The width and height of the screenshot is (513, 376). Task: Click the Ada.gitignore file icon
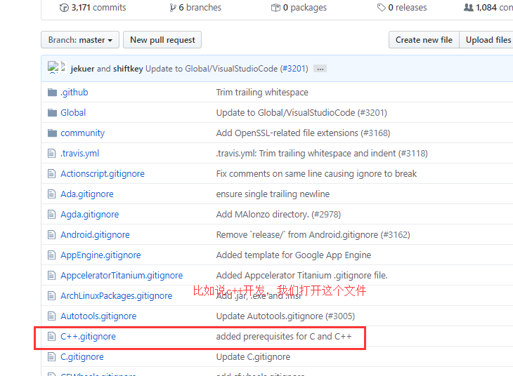(x=52, y=194)
